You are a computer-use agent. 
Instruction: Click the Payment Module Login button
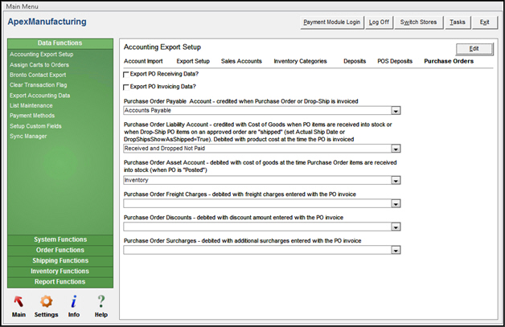[x=331, y=22]
